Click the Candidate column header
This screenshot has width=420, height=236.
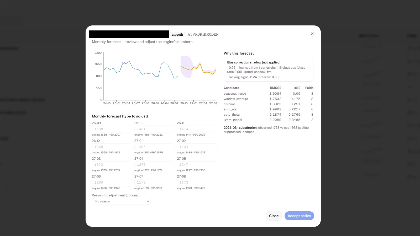231,88
